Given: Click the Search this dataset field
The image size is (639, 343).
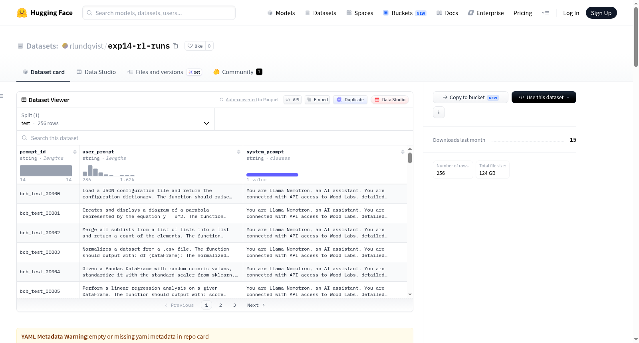Looking at the screenshot, I should pos(215,138).
